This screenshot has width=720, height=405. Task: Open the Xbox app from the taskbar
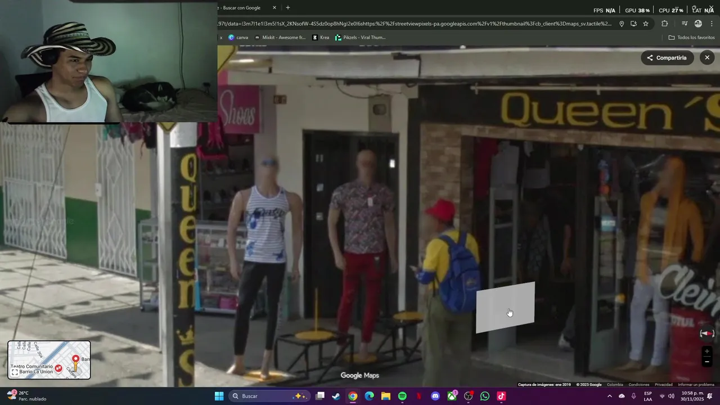tap(452, 396)
